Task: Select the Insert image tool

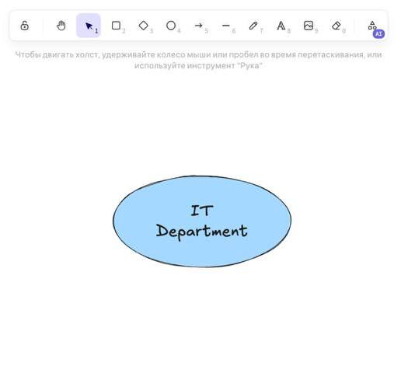Action: click(x=309, y=26)
